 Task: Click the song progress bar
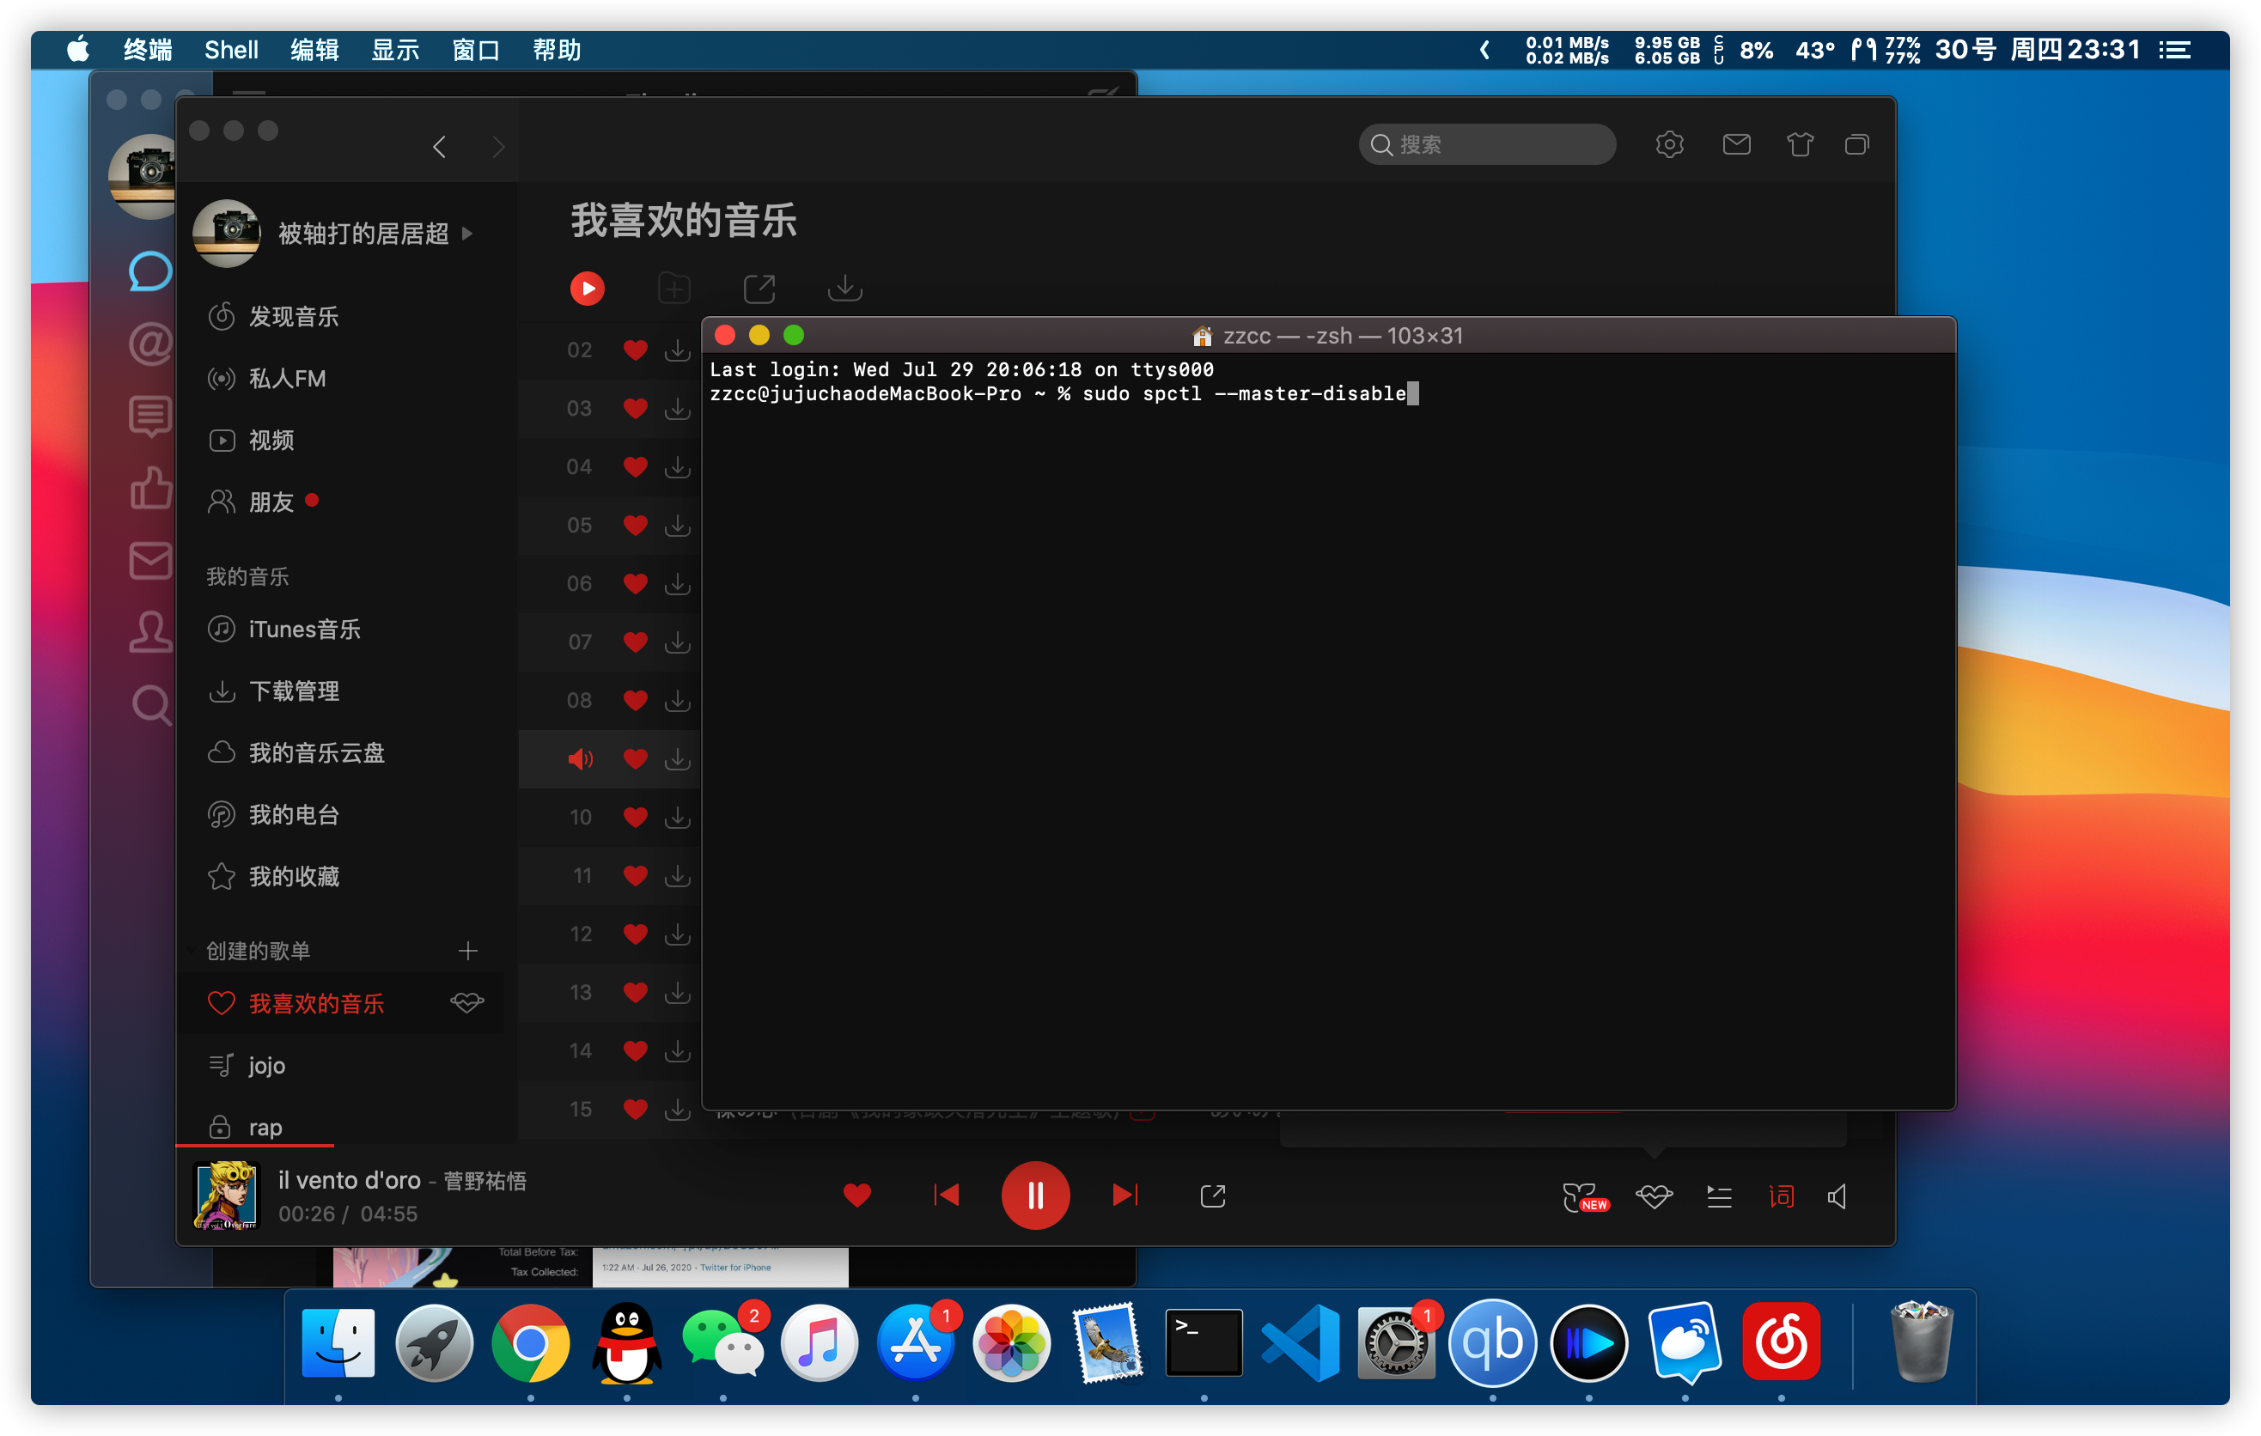click(1035, 1145)
